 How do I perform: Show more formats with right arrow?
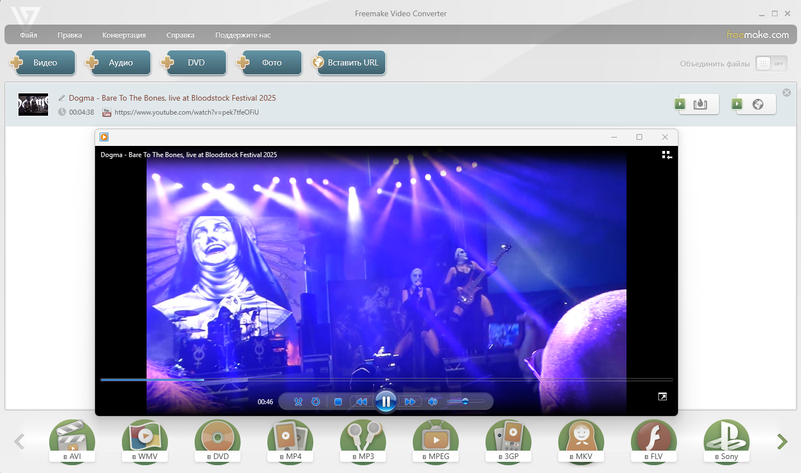coord(782,442)
